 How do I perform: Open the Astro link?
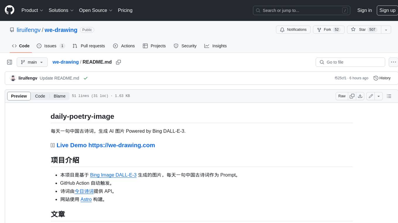coord(86,199)
